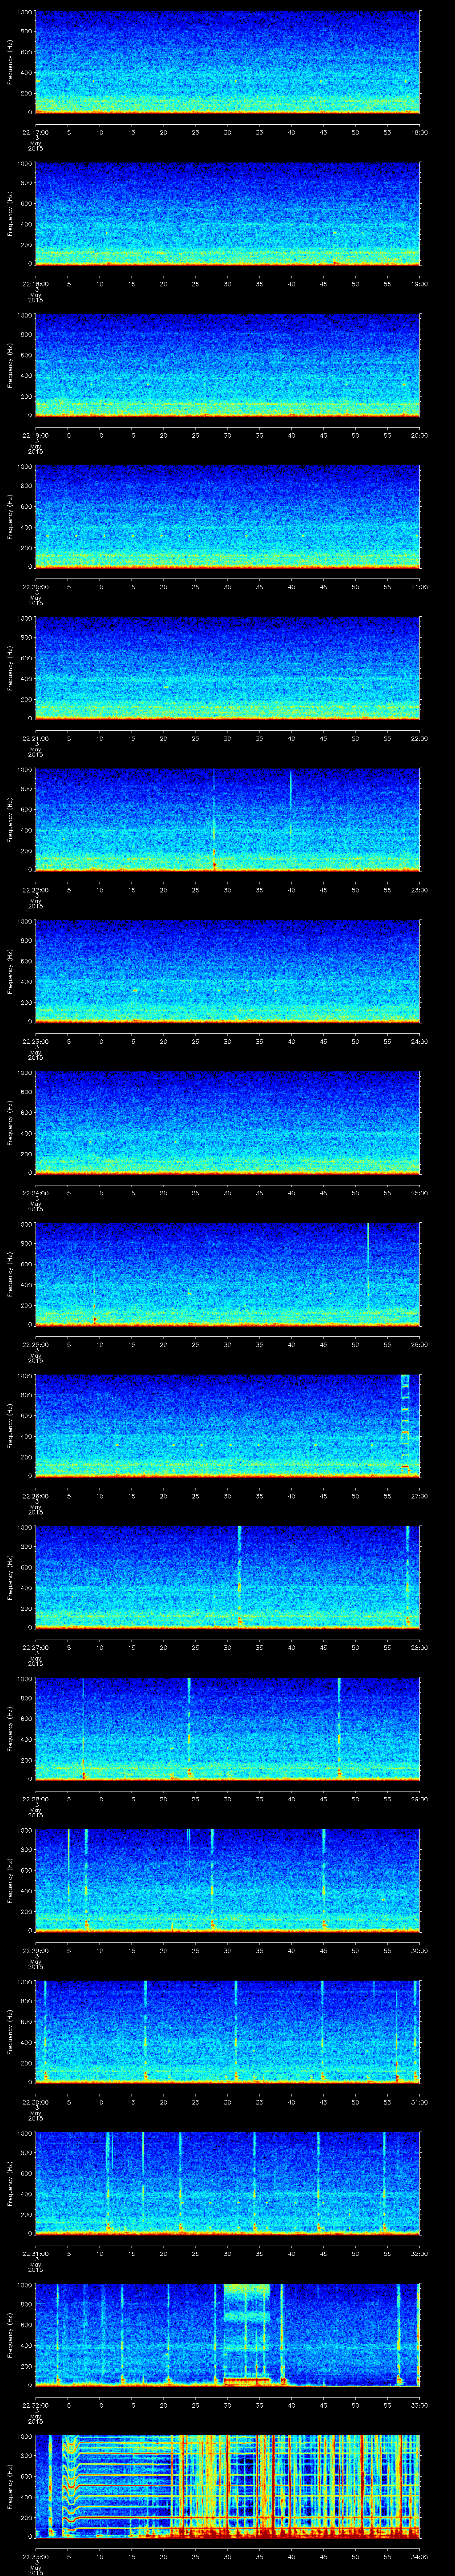This screenshot has width=455, height=2576.
Task: Select the noisy spectrogram panel starting at 22:33:00
Action: coord(227,2487)
